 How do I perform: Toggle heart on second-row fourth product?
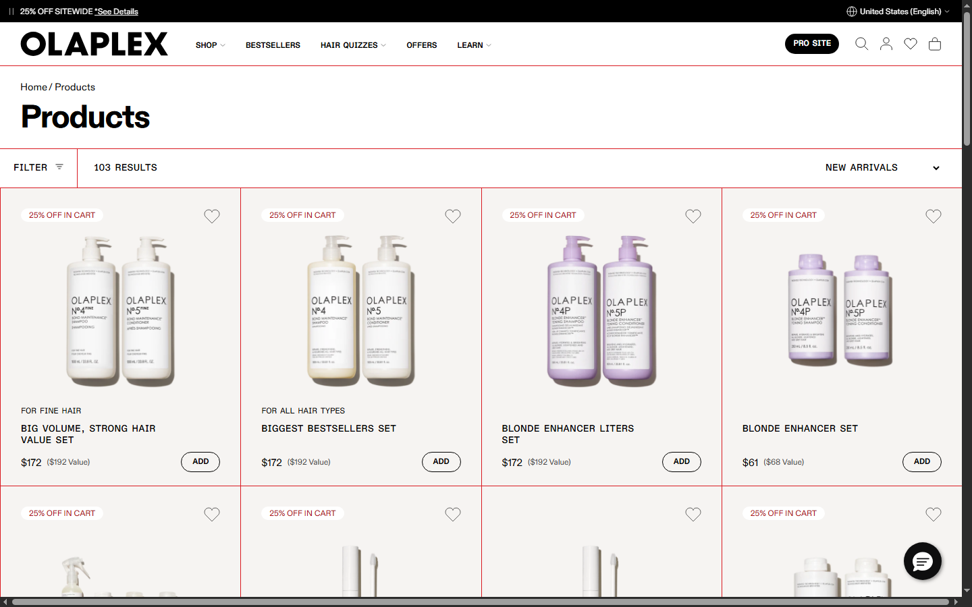click(x=934, y=514)
